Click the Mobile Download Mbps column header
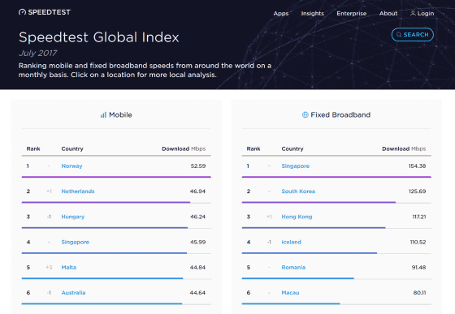Screen dimensions: 455x314 pyautogui.click(x=184, y=148)
